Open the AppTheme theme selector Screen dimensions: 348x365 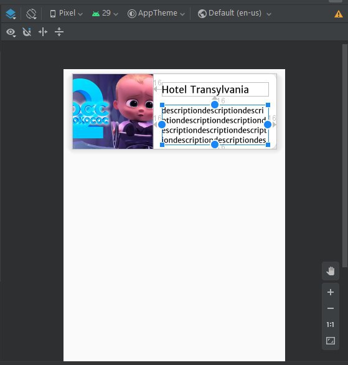[x=156, y=13]
